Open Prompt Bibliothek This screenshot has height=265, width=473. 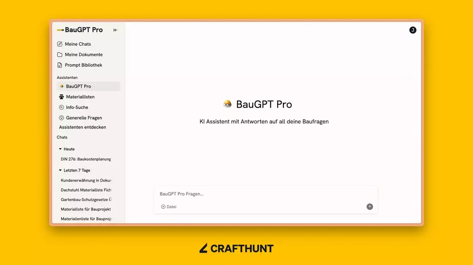pos(80,65)
